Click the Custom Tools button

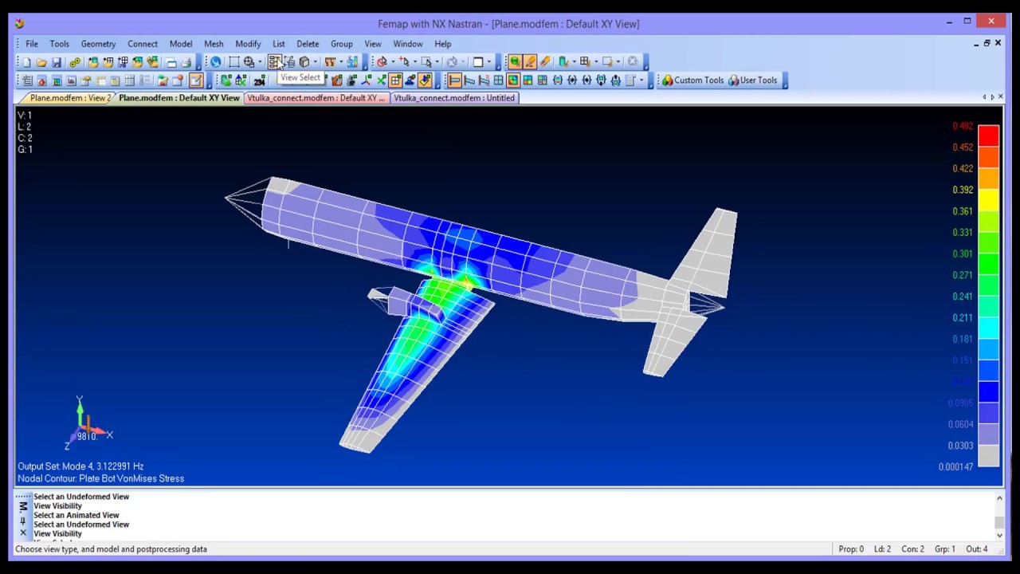tap(692, 81)
